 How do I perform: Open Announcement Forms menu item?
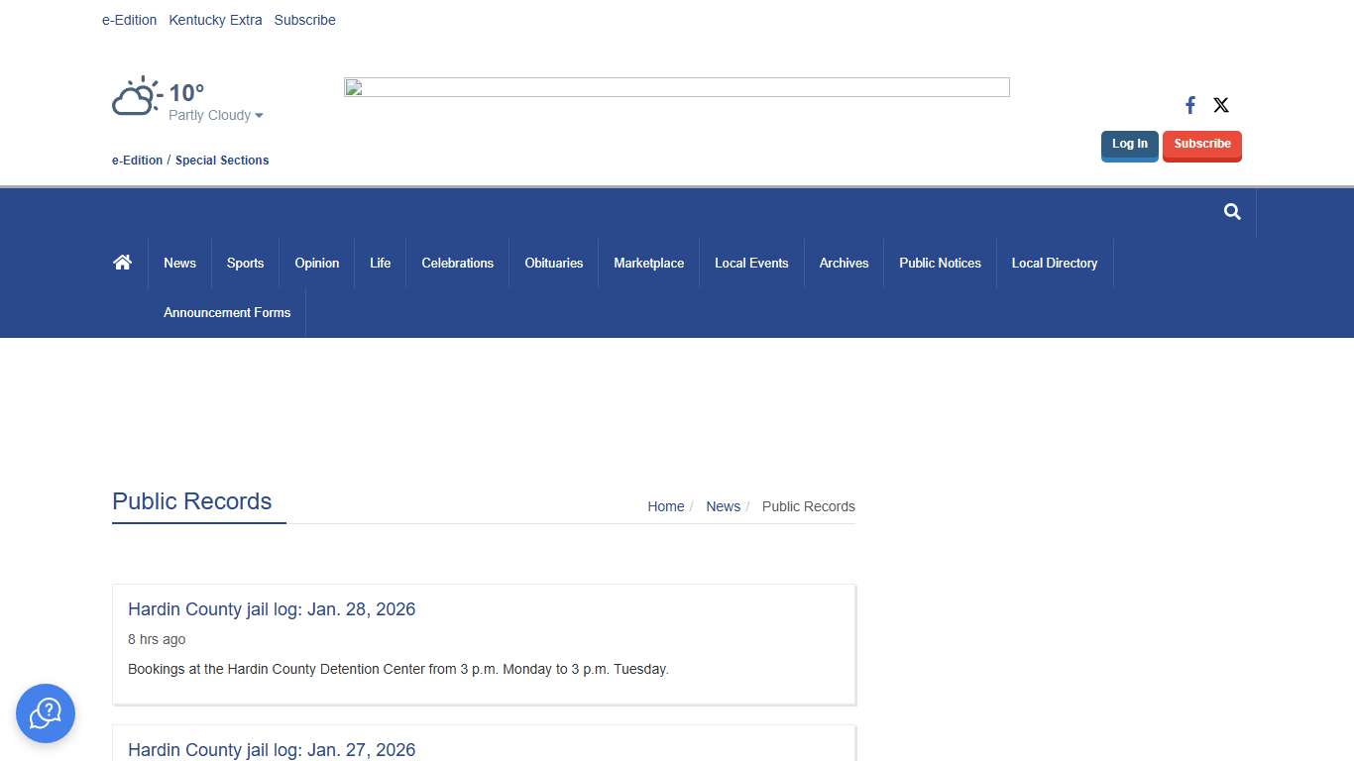pos(227,313)
